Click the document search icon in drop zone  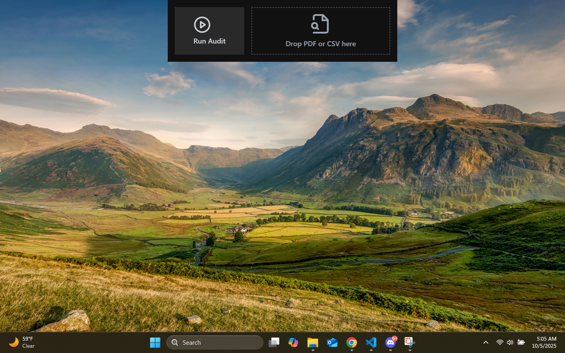click(320, 24)
